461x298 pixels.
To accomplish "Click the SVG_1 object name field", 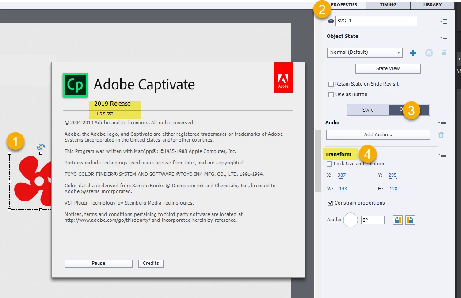I will 376,21.
